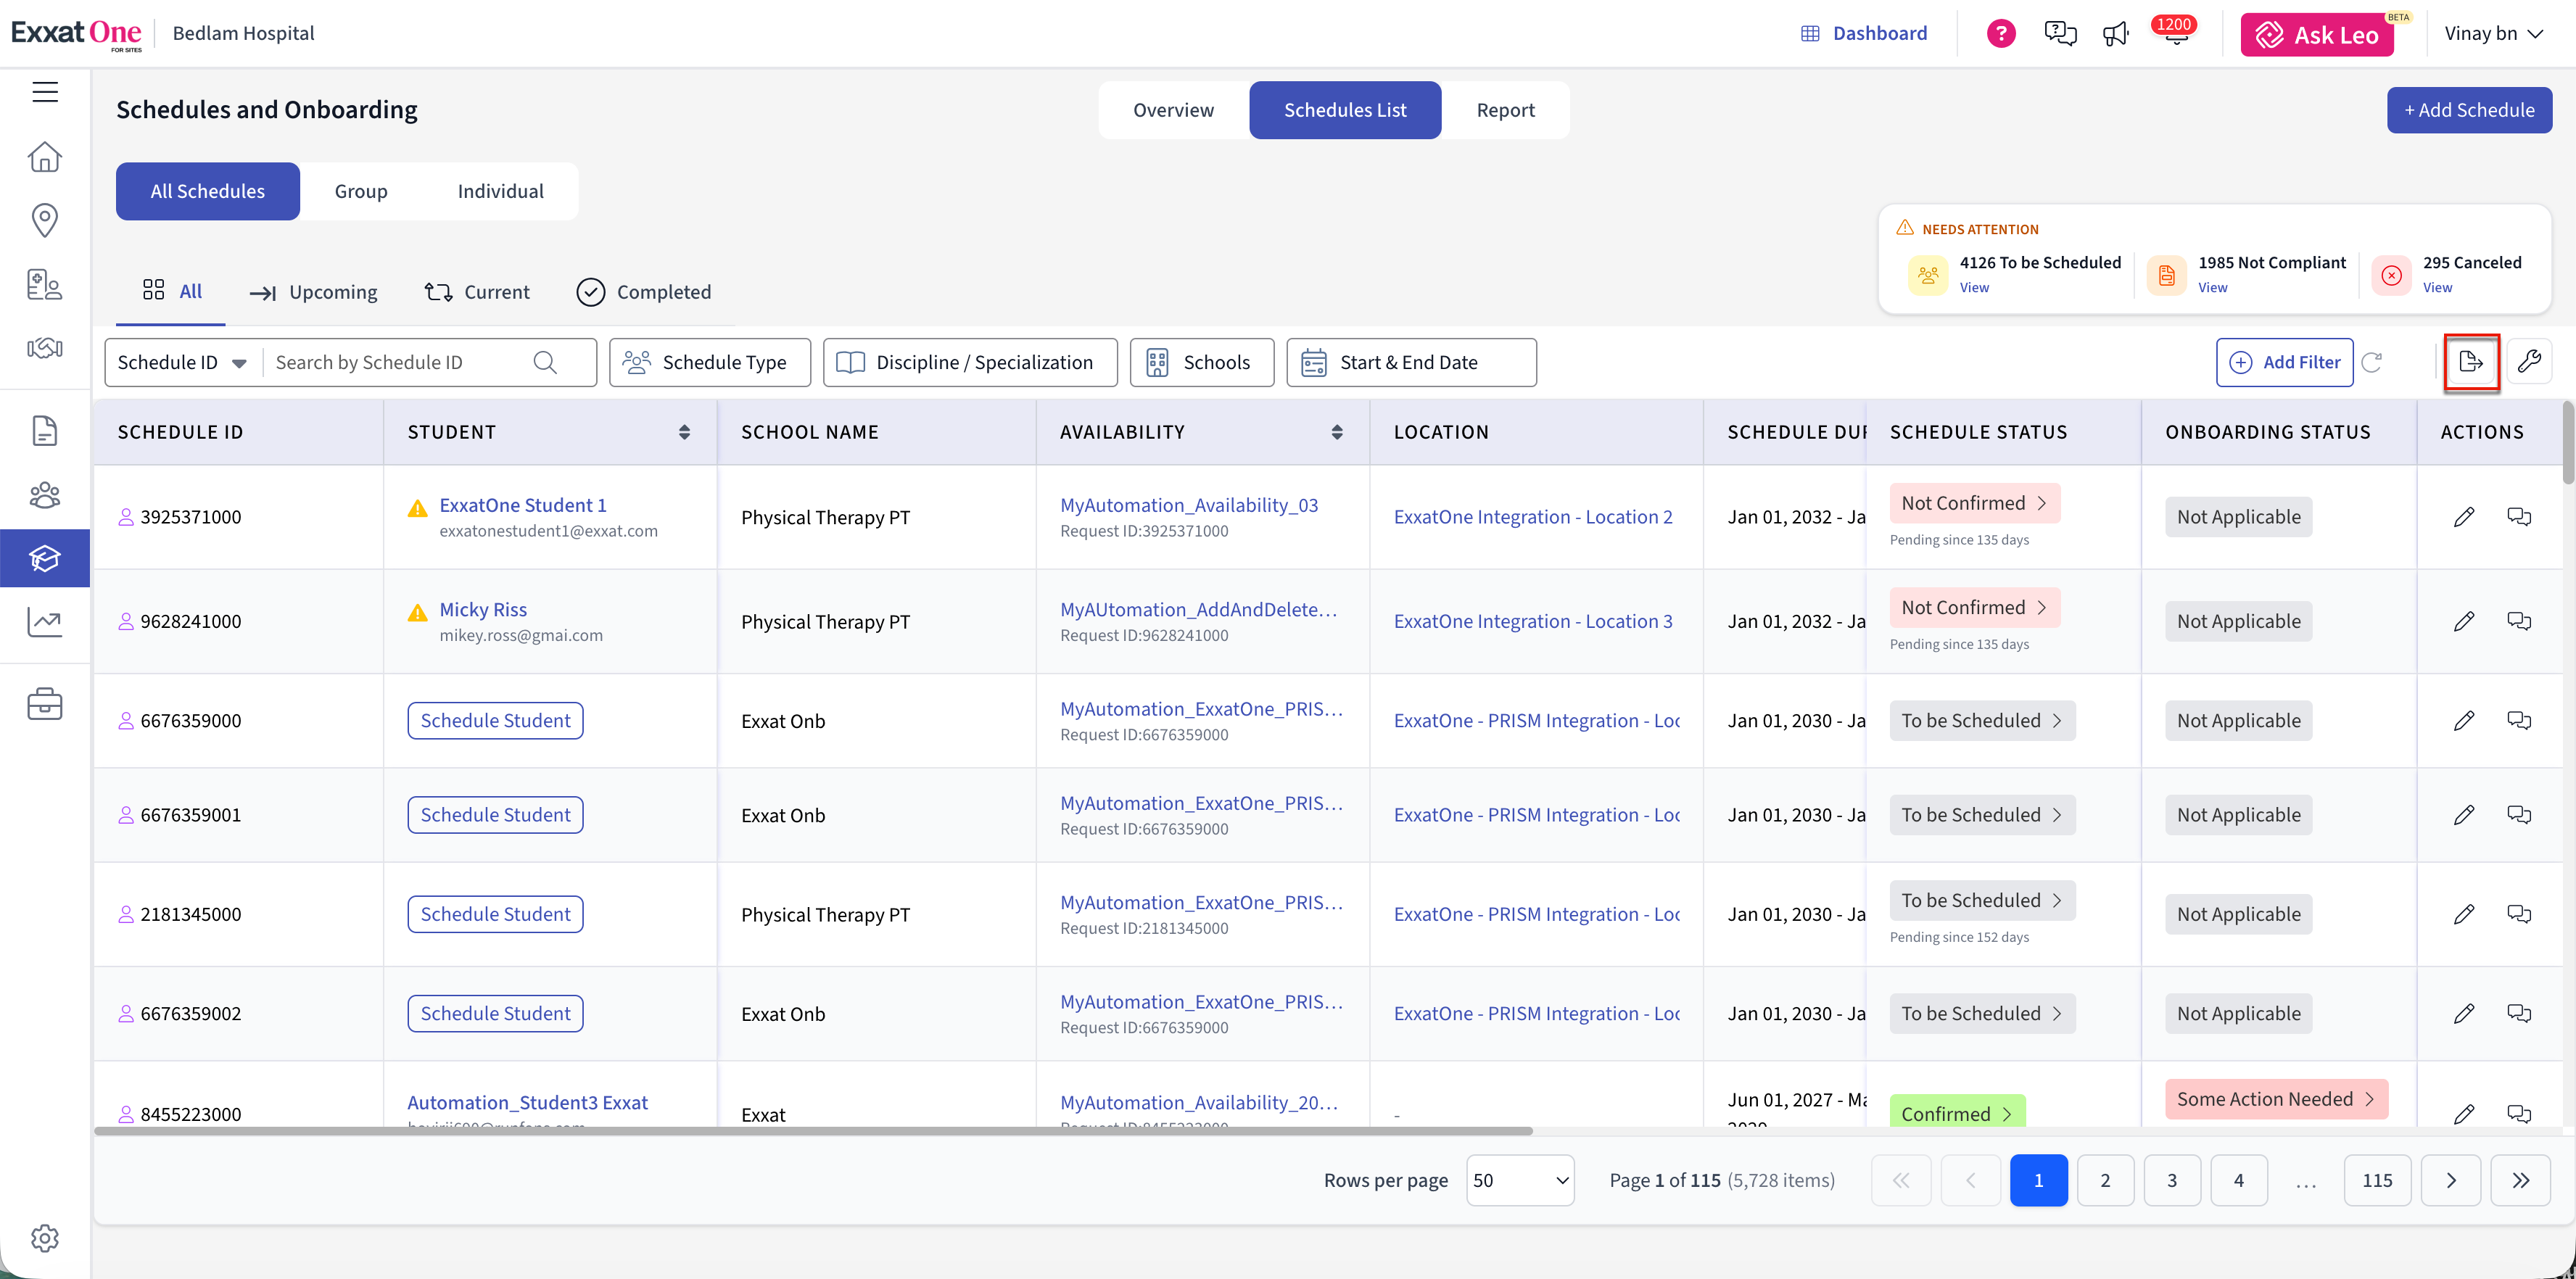
Task: Expand the Vinay bn user menu
Action: point(2494,34)
